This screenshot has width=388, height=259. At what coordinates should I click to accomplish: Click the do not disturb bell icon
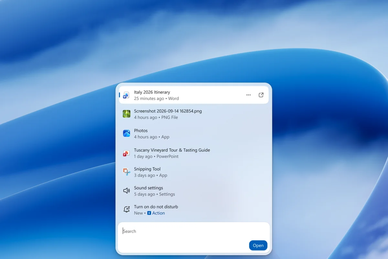tap(126, 209)
